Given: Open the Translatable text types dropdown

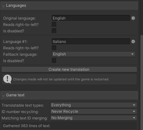Looking at the screenshot, I should pos(94,105).
